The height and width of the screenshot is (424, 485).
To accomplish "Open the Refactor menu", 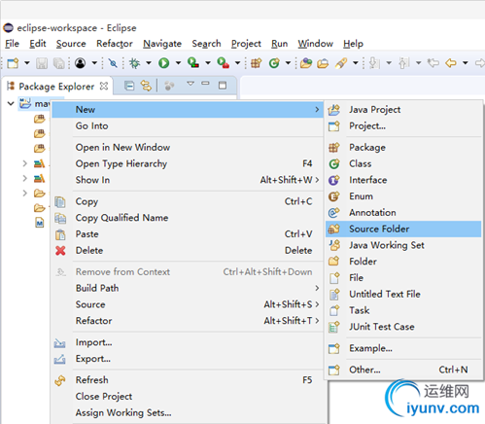I will pos(115,44).
